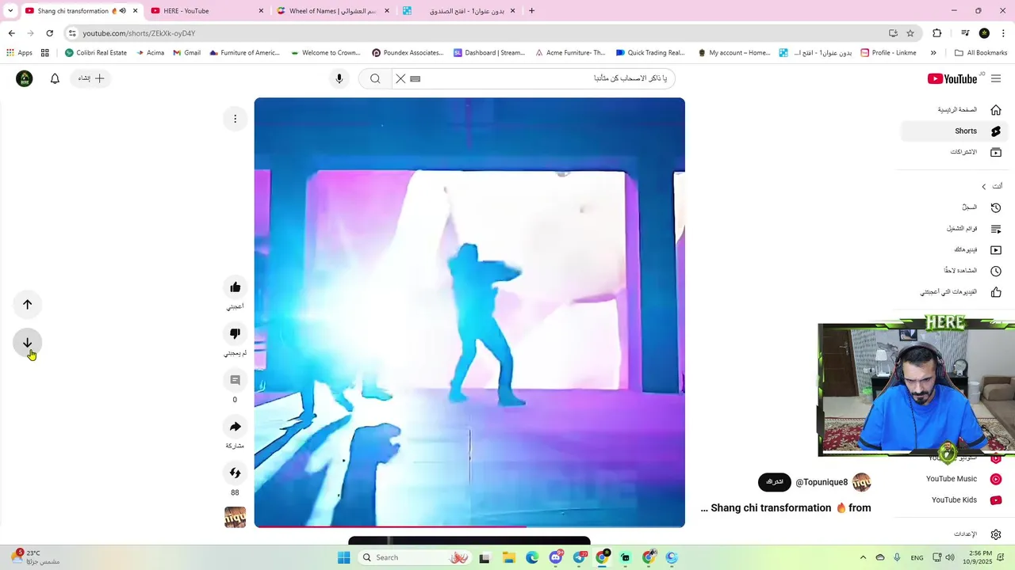Mute the Shang chi tab audio icon
The width and height of the screenshot is (1015, 570).
[122, 11]
